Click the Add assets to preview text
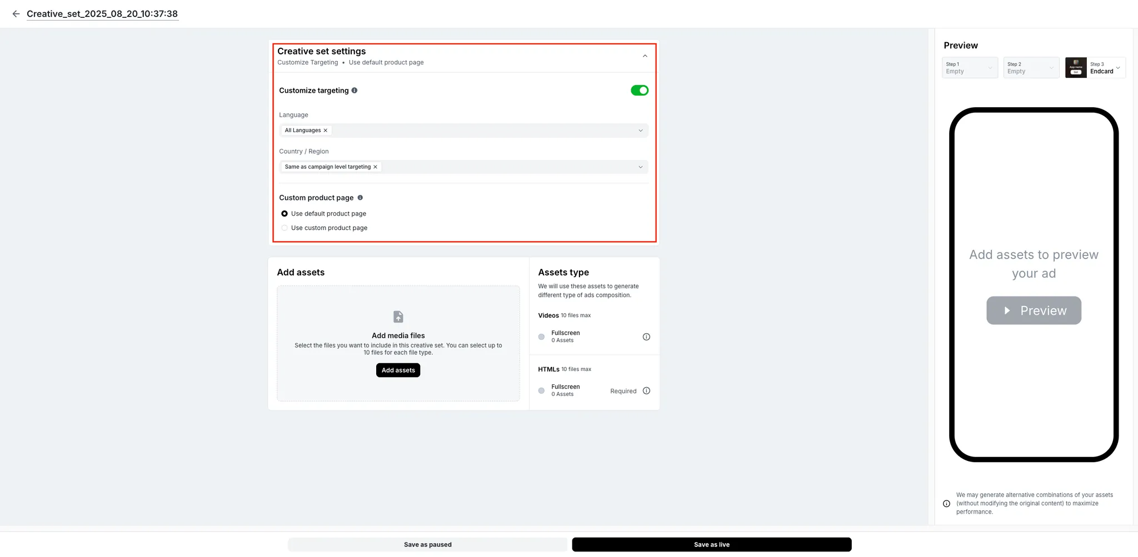Image resolution: width=1138 pixels, height=557 pixels. pos(1034,264)
